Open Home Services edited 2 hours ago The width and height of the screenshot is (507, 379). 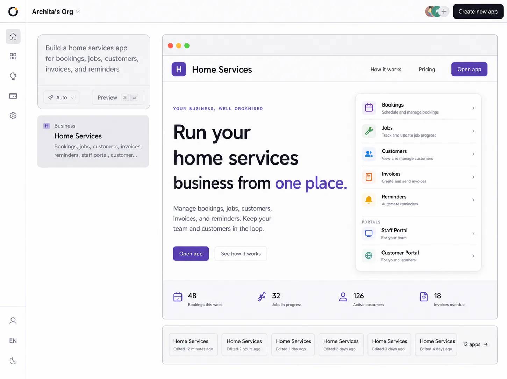tap(244, 344)
